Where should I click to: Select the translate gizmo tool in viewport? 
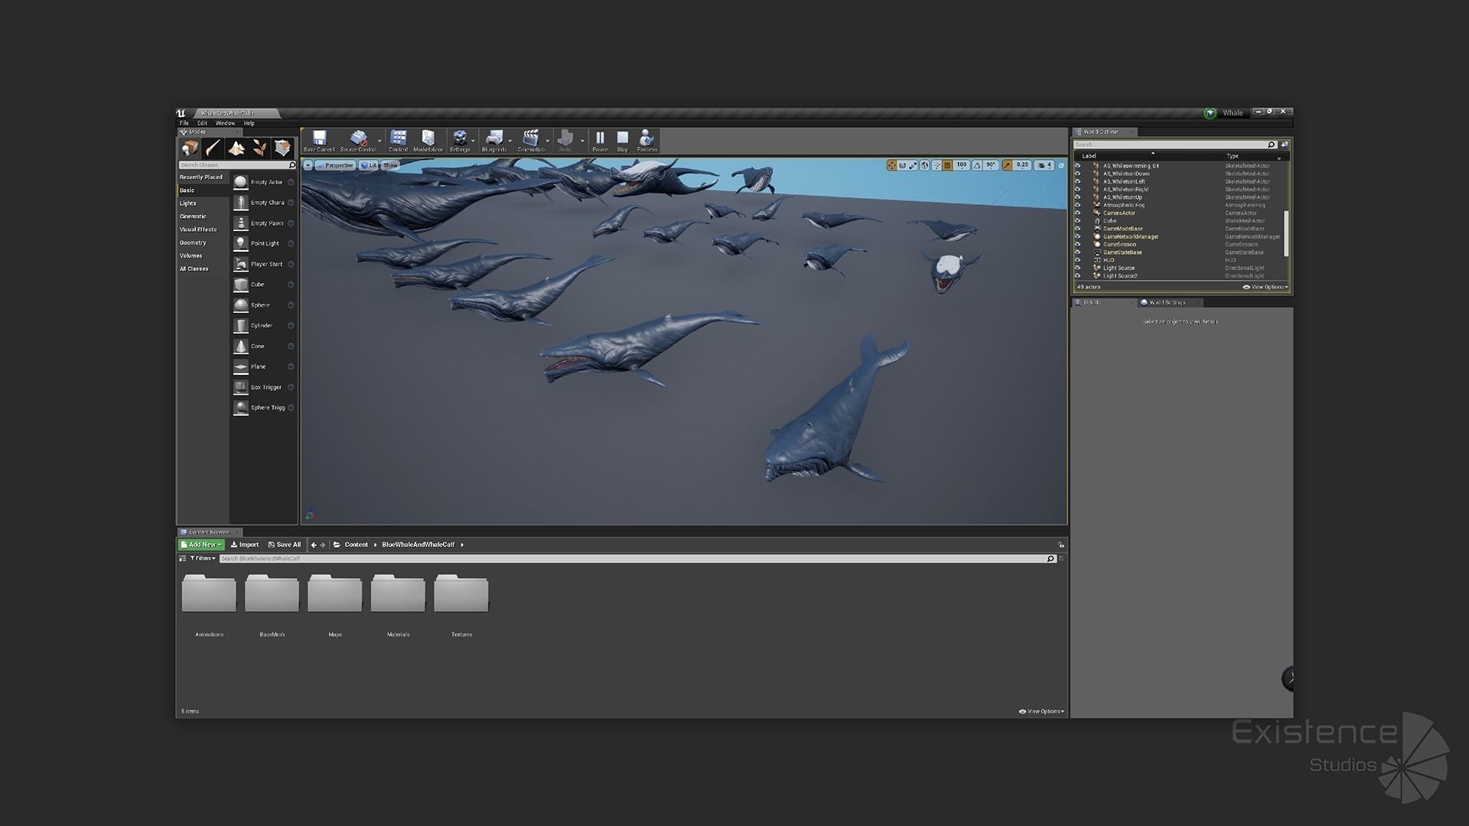coord(892,165)
